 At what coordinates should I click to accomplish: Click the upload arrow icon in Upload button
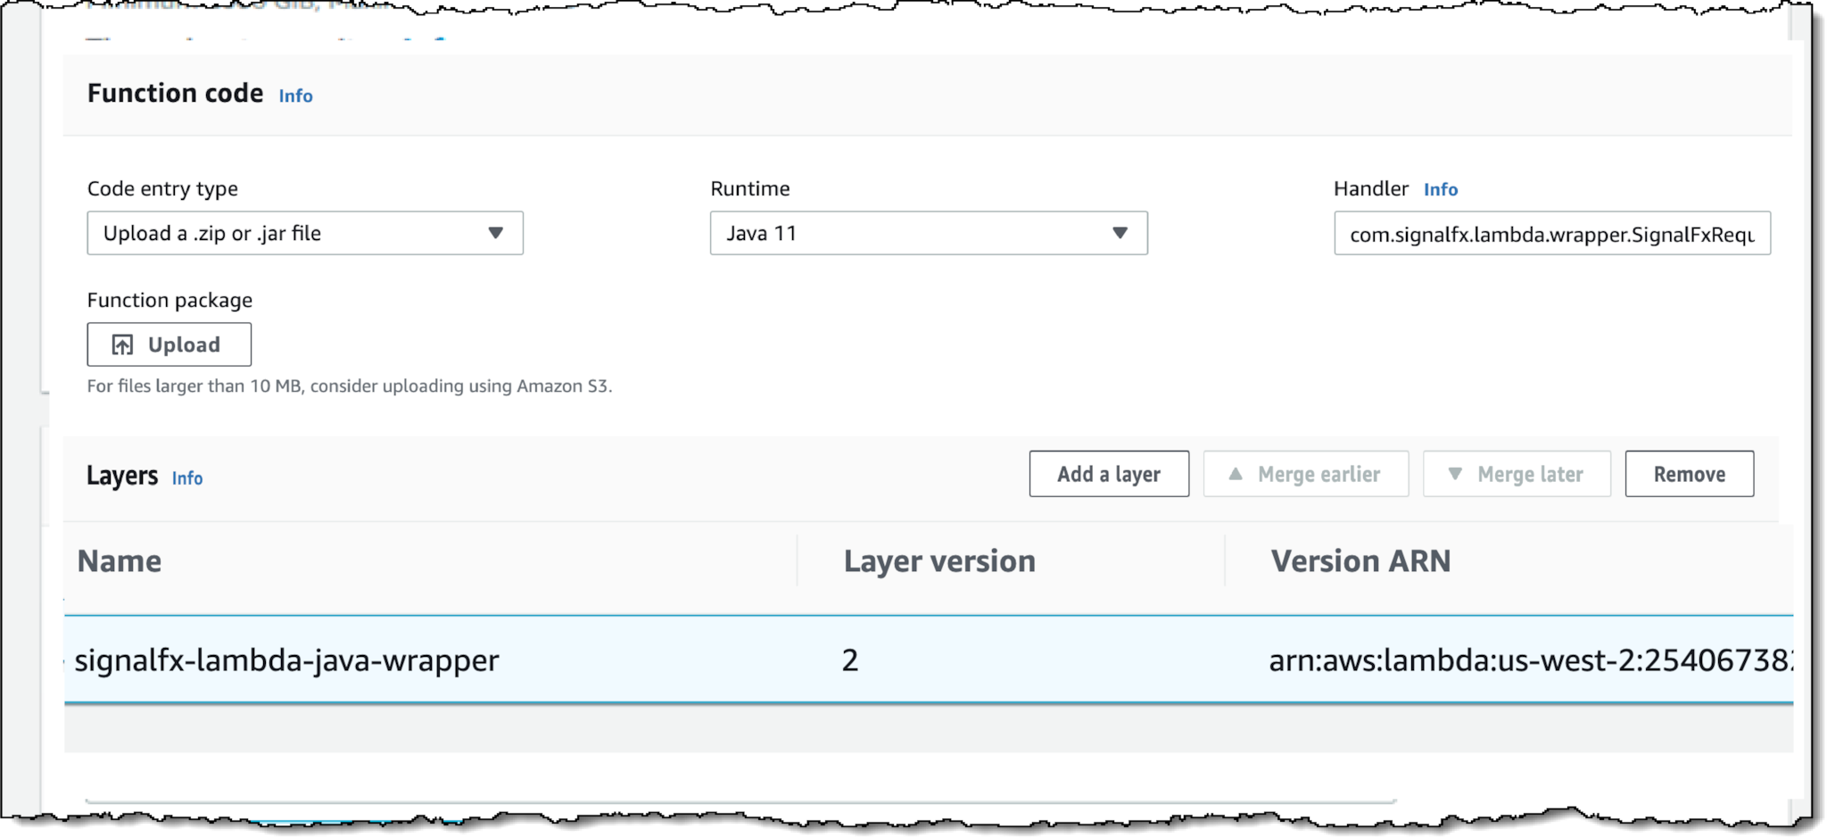point(122,345)
